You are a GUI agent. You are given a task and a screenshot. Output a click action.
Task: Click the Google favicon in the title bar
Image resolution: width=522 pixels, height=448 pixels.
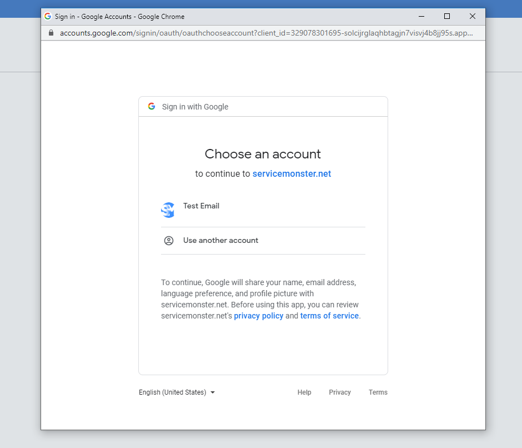pyautogui.click(x=48, y=17)
